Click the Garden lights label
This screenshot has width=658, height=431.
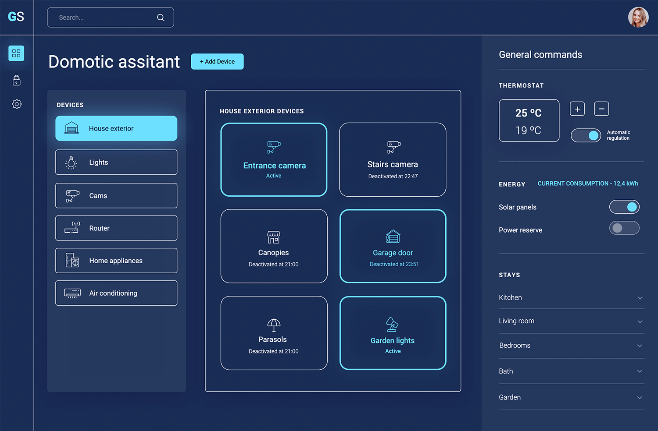393,341
